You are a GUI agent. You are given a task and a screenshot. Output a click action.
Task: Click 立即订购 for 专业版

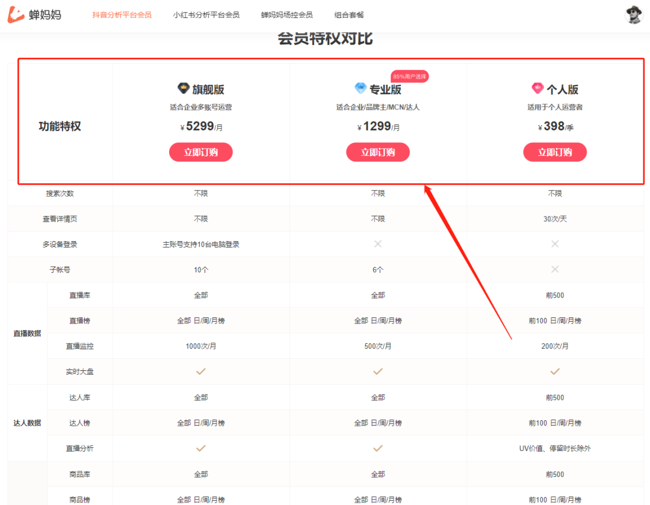(377, 152)
